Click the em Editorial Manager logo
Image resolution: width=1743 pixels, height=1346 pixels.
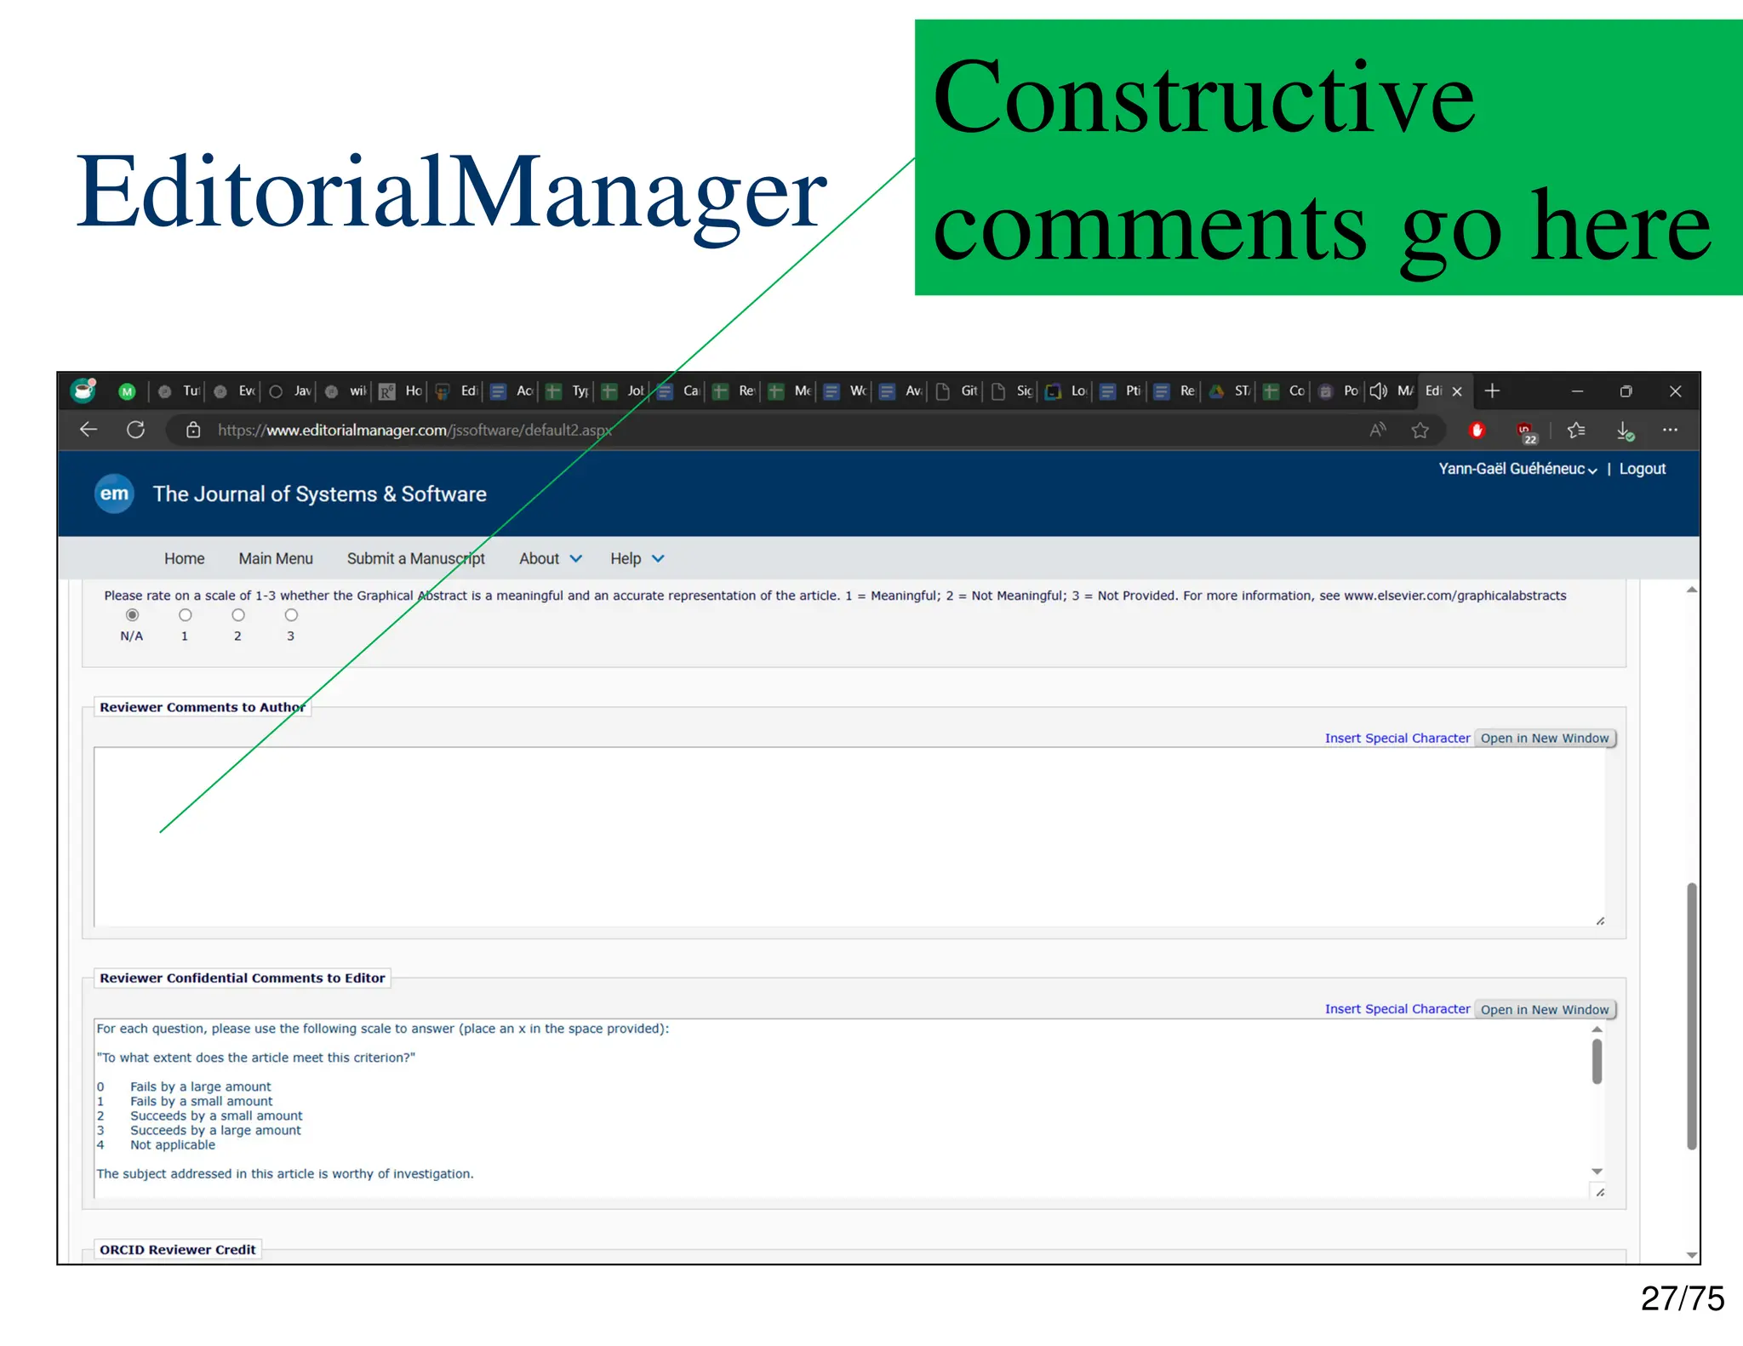pos(114,493)
